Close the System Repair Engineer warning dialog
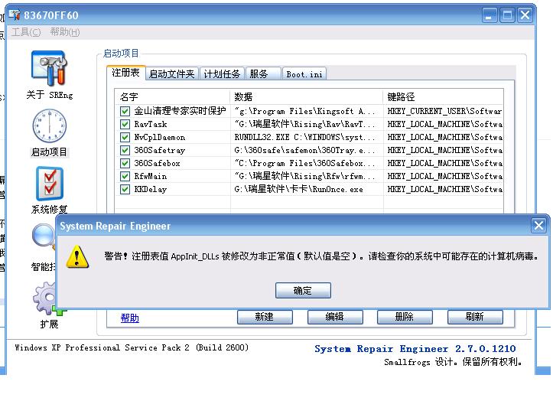Screen dimensions: 553x401 click(x=538, y=225)
